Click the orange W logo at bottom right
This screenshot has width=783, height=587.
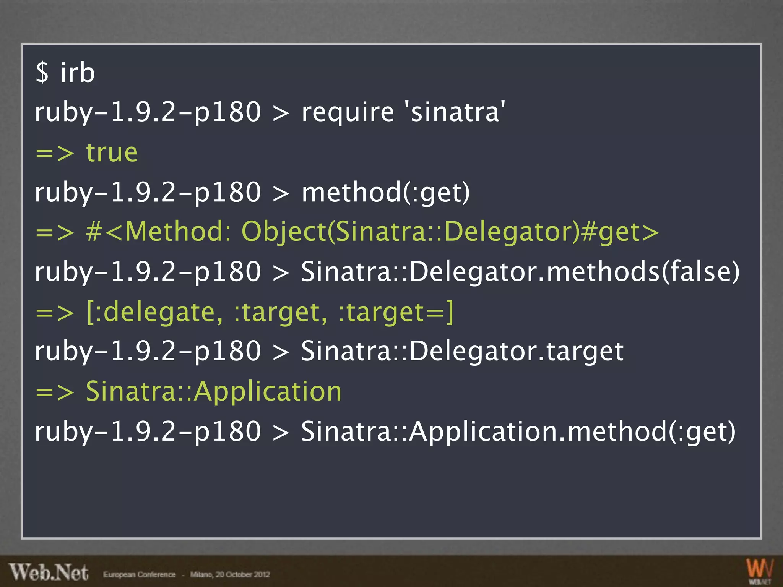[759, 571]
